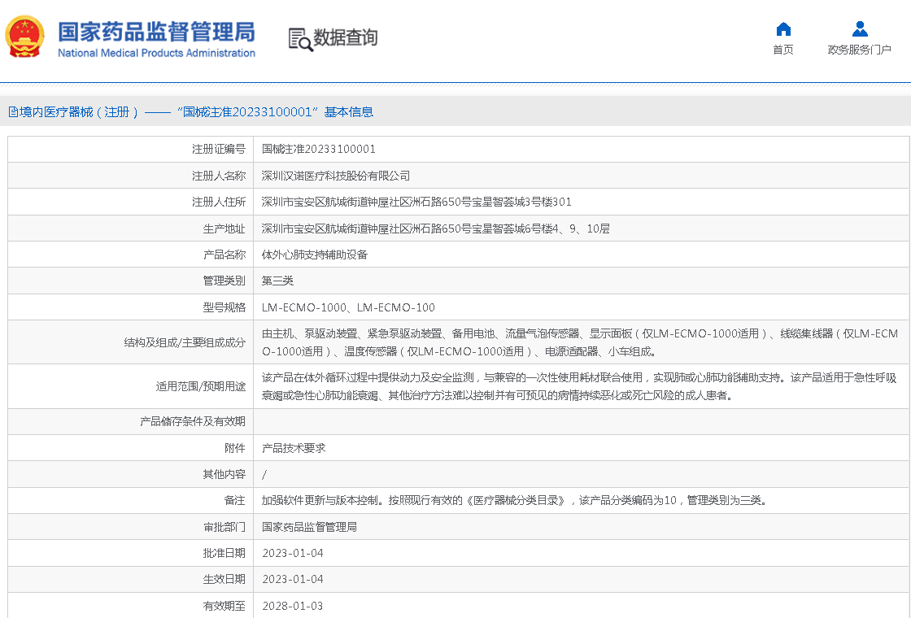Click the 结构及组成/主要组成成分 label

point(185,342)
